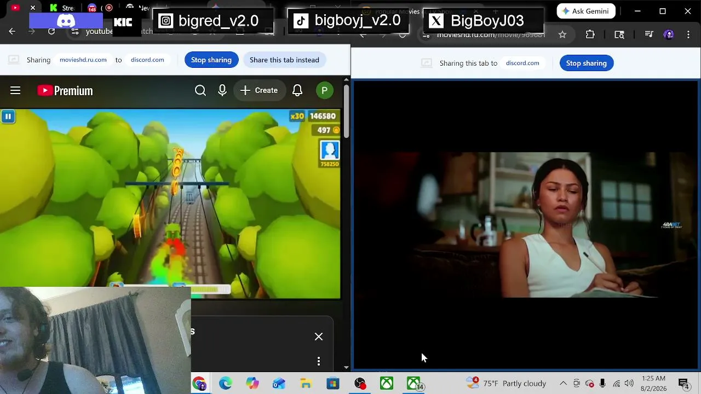Open Outlook from the taskbar
Viewport: 701px width, 394px height.
(x=279, y=384)
